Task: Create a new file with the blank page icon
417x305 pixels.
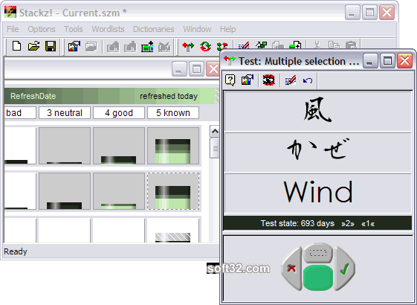Action: point(17,46)
